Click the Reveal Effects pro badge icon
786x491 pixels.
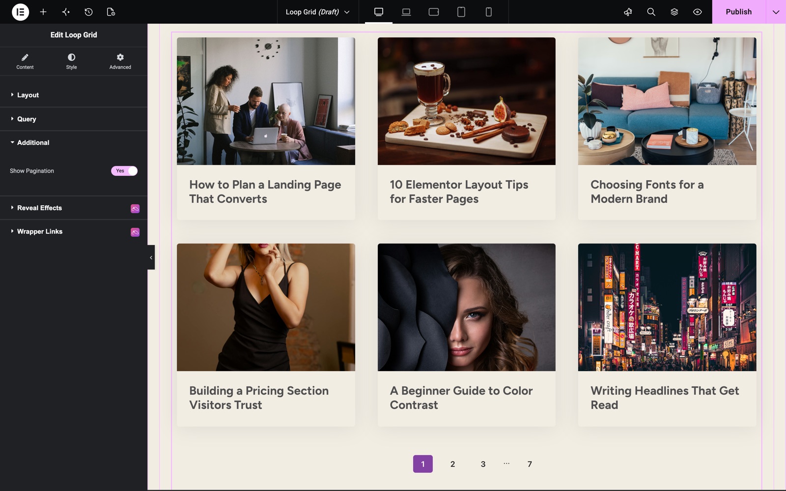point(135,209)
